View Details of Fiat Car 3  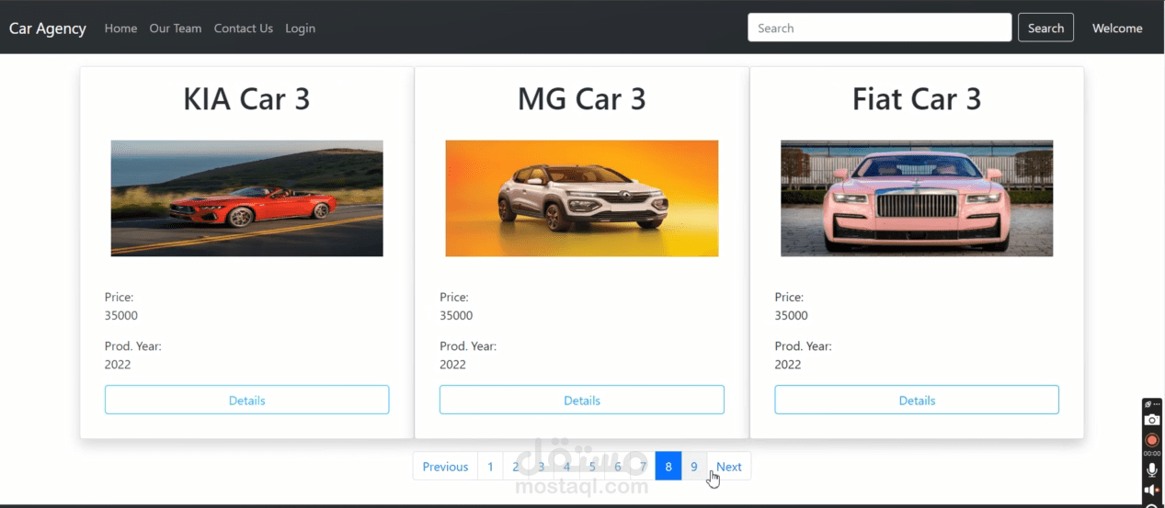coord(917,400)
